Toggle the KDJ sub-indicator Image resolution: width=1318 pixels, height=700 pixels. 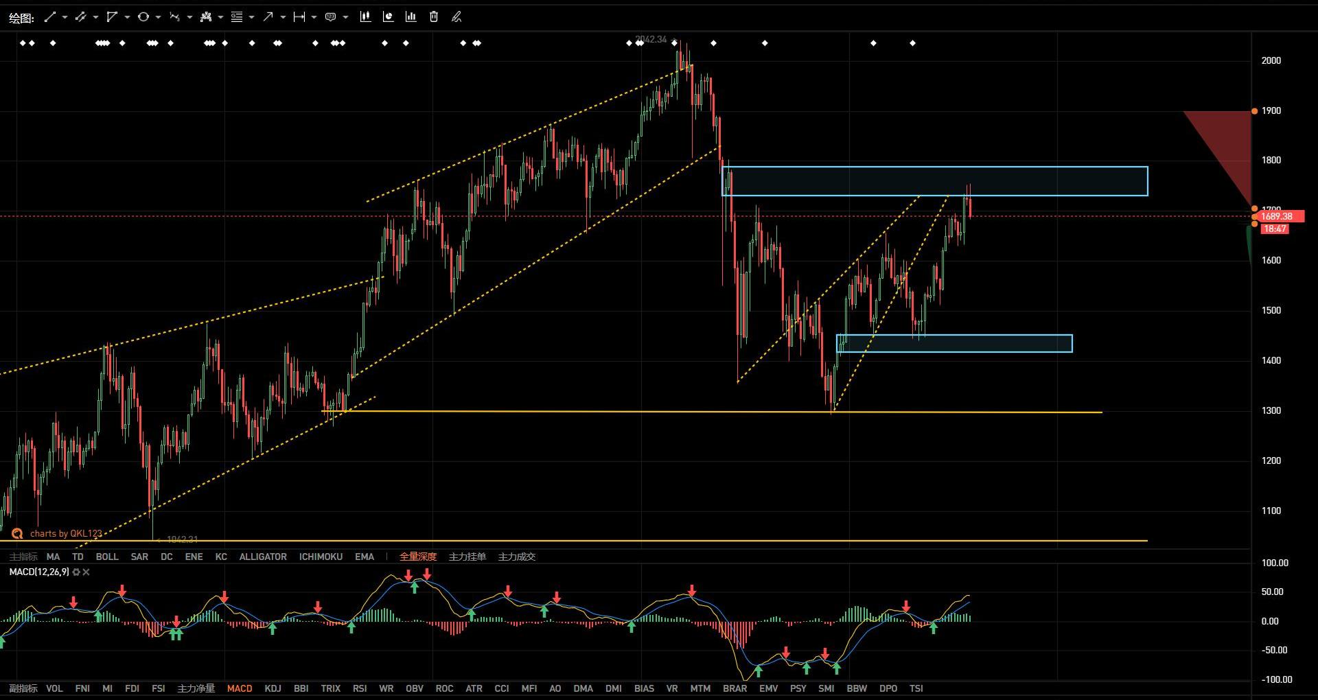(x=273, y=688)
